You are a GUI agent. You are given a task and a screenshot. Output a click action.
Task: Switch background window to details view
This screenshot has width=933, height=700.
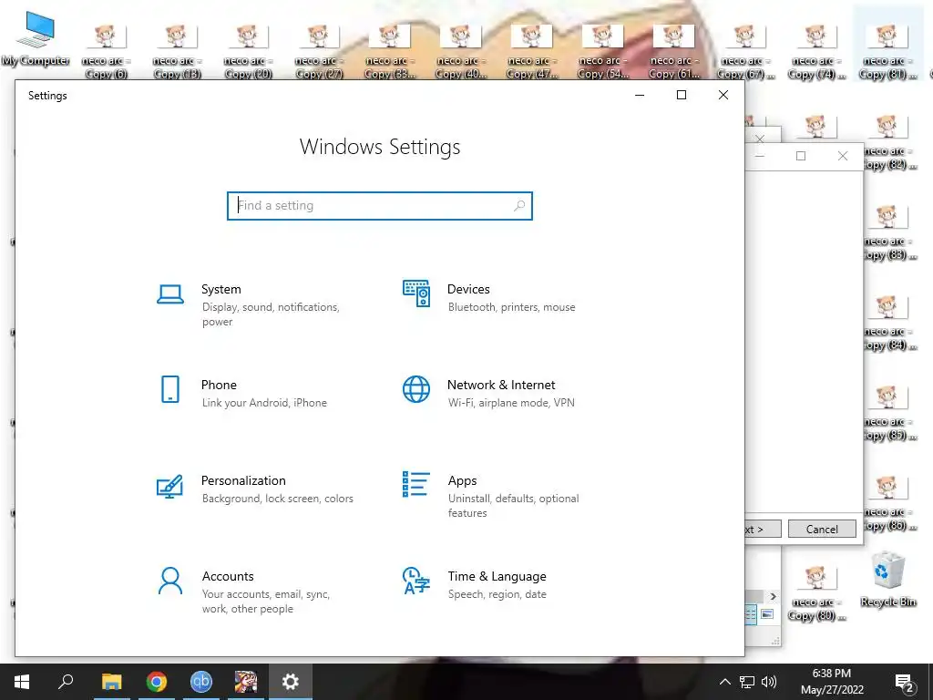coord(751,614)
